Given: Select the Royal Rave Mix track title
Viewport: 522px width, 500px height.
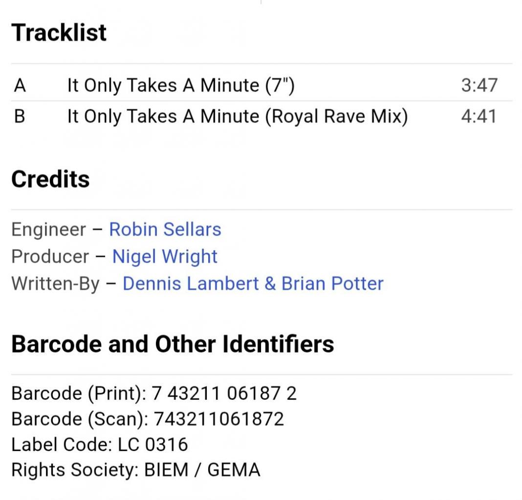Looking at the screenshot, I should [237, 117].
